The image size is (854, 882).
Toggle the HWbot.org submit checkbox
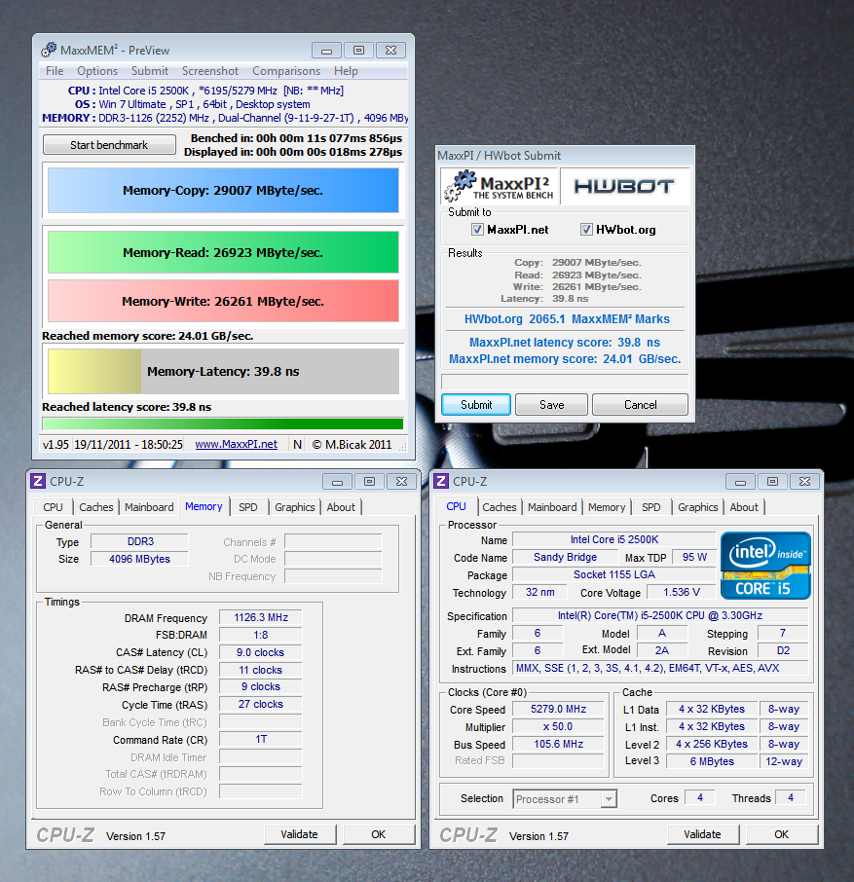[586, 230]
